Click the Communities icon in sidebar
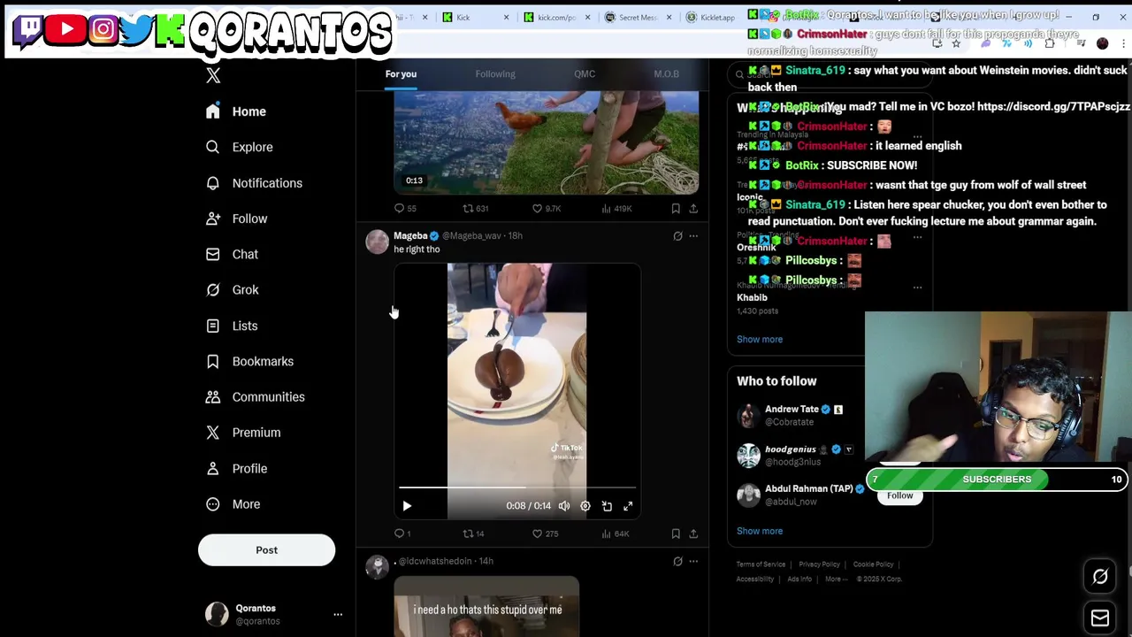The height and width of the screenshot is (637, 1132). 212,396
